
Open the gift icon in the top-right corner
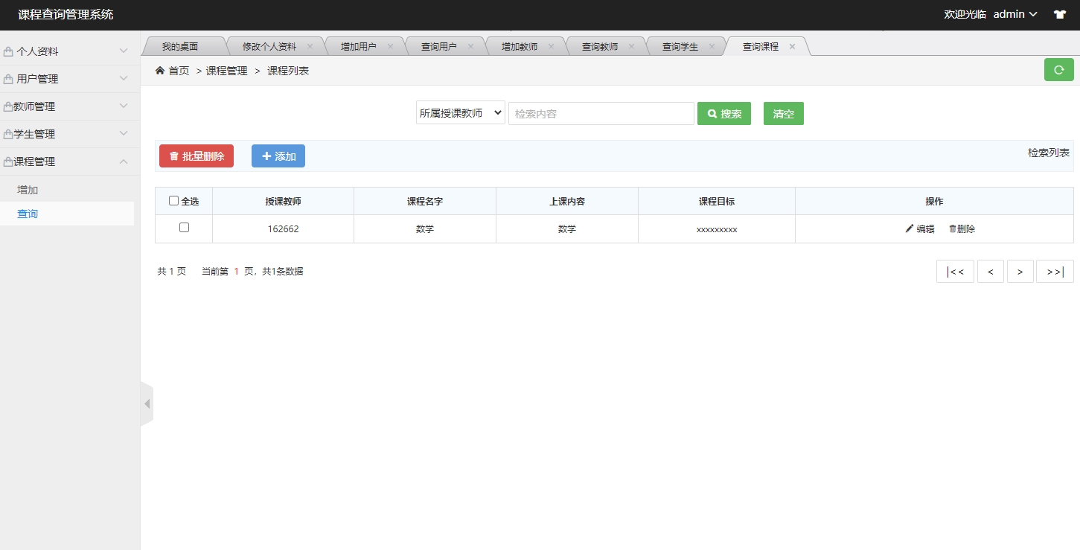tap(1060, 13)
